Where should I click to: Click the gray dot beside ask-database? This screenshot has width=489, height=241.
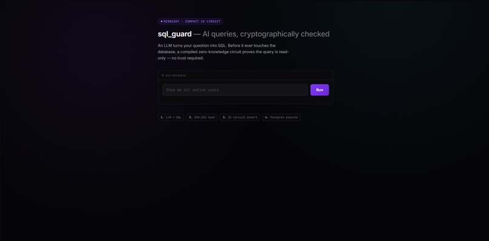coord(163,75)
